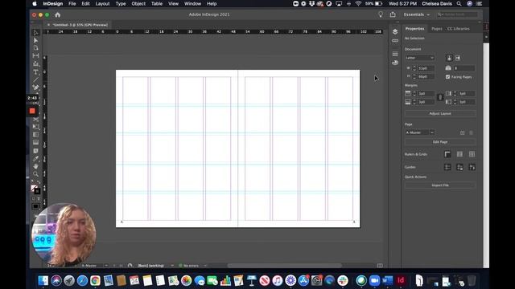Select the Scissors tool
Viewport: 515px width, 289px height.
35,120
